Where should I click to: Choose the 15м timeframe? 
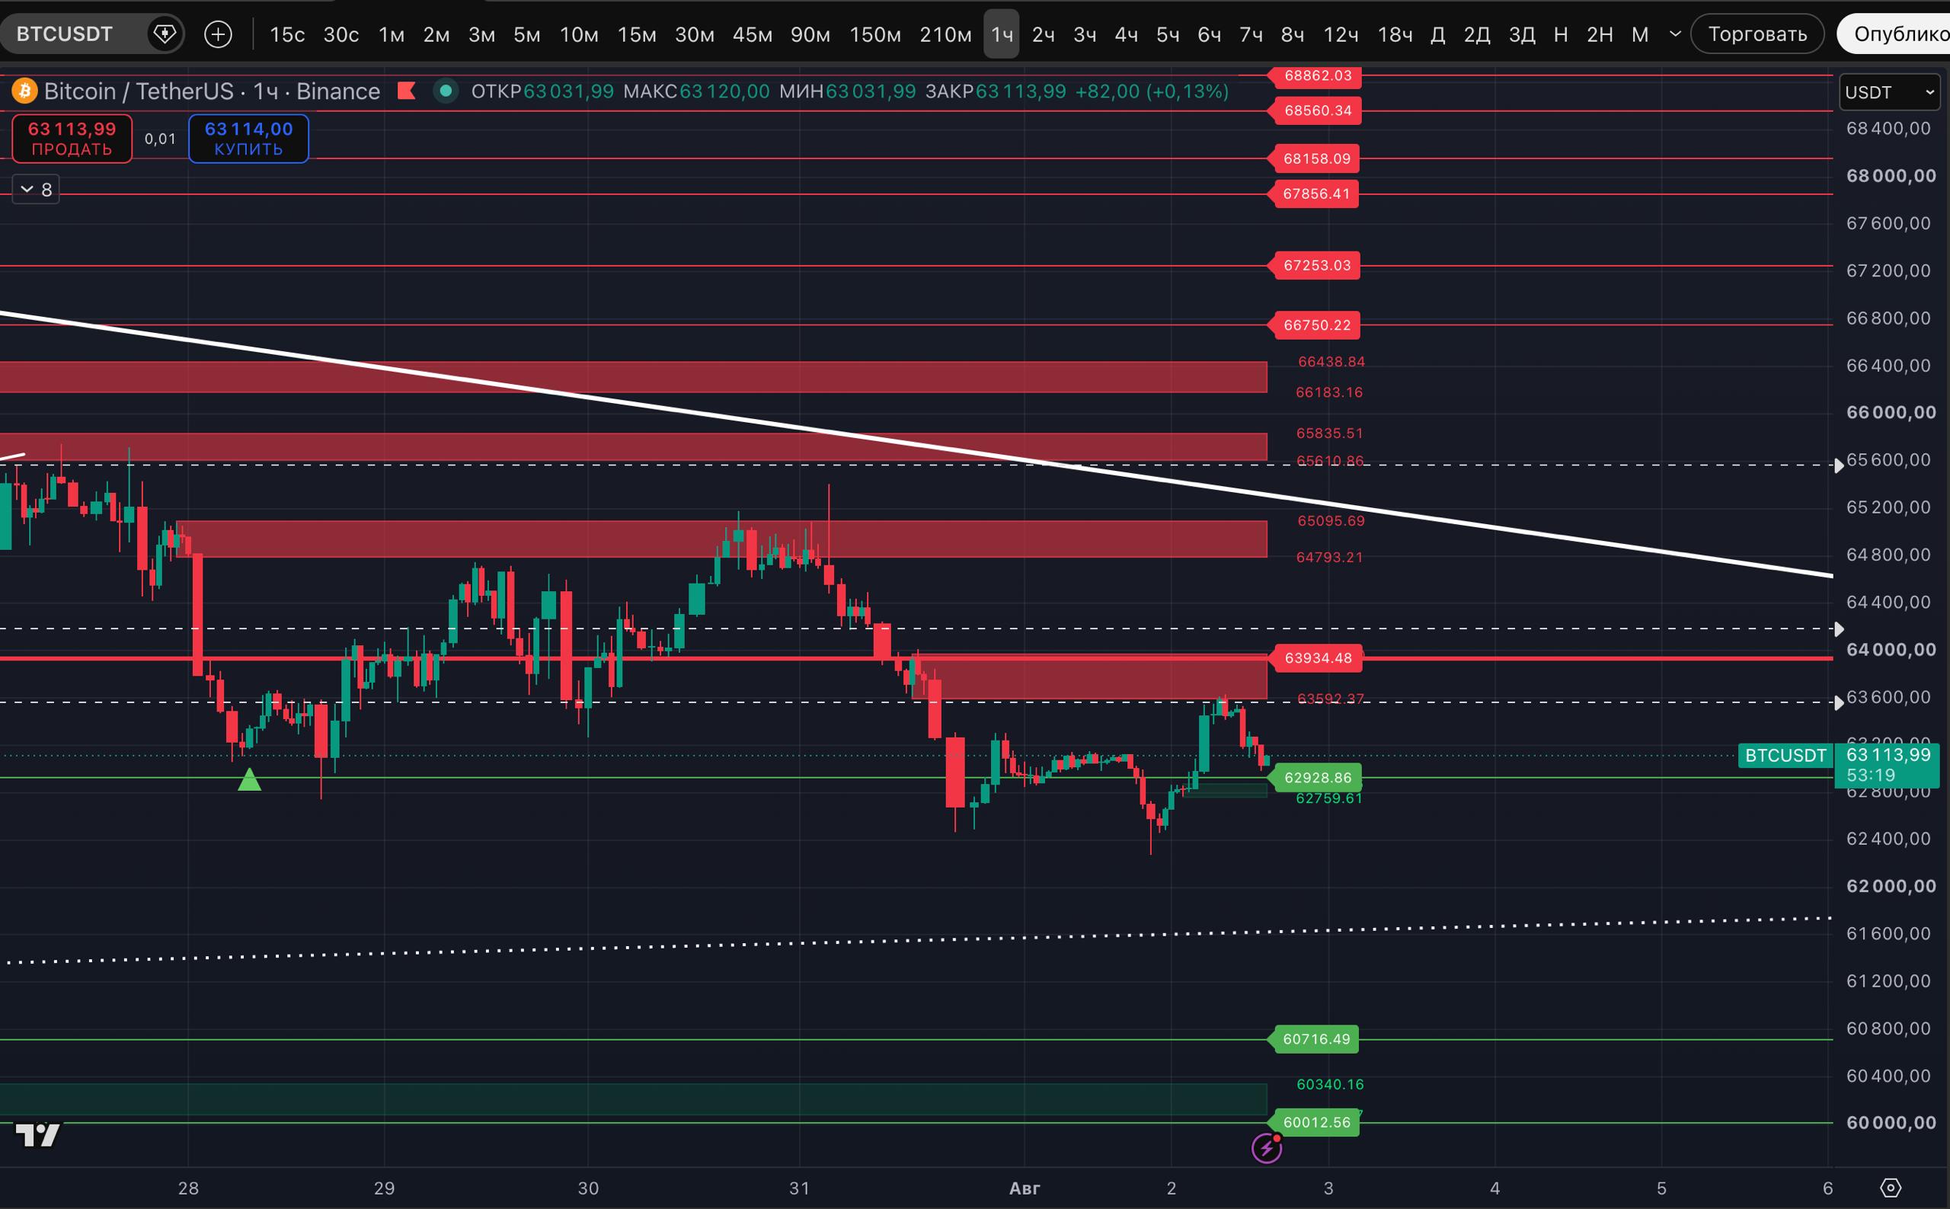tap(638, 34)
